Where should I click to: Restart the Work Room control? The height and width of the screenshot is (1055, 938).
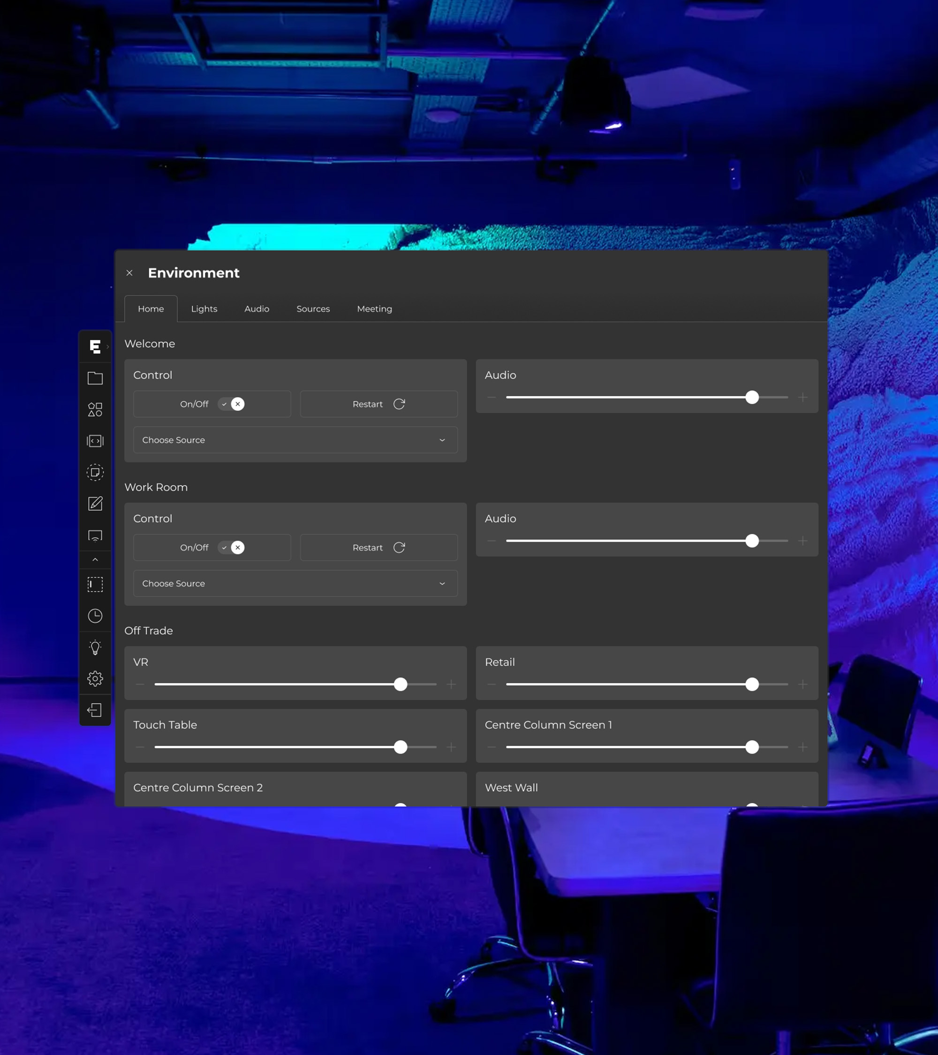click(x=378, y=548)
